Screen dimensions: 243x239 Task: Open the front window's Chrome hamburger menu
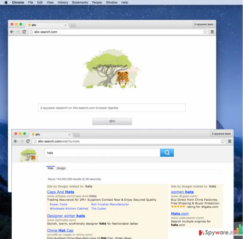click(x=230, y=141)
